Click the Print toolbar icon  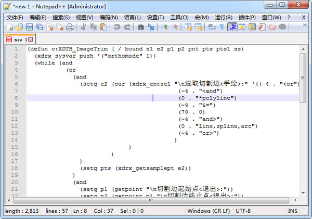[x=69, y=27]
